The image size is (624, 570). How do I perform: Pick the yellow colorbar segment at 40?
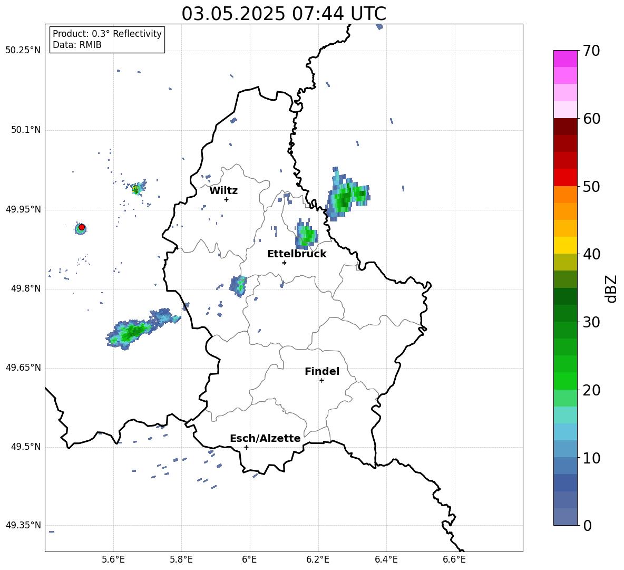pyautogui.click(x=565, y=245)
